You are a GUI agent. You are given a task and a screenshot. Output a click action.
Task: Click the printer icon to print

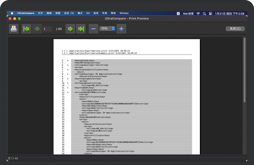pos(14,29)
